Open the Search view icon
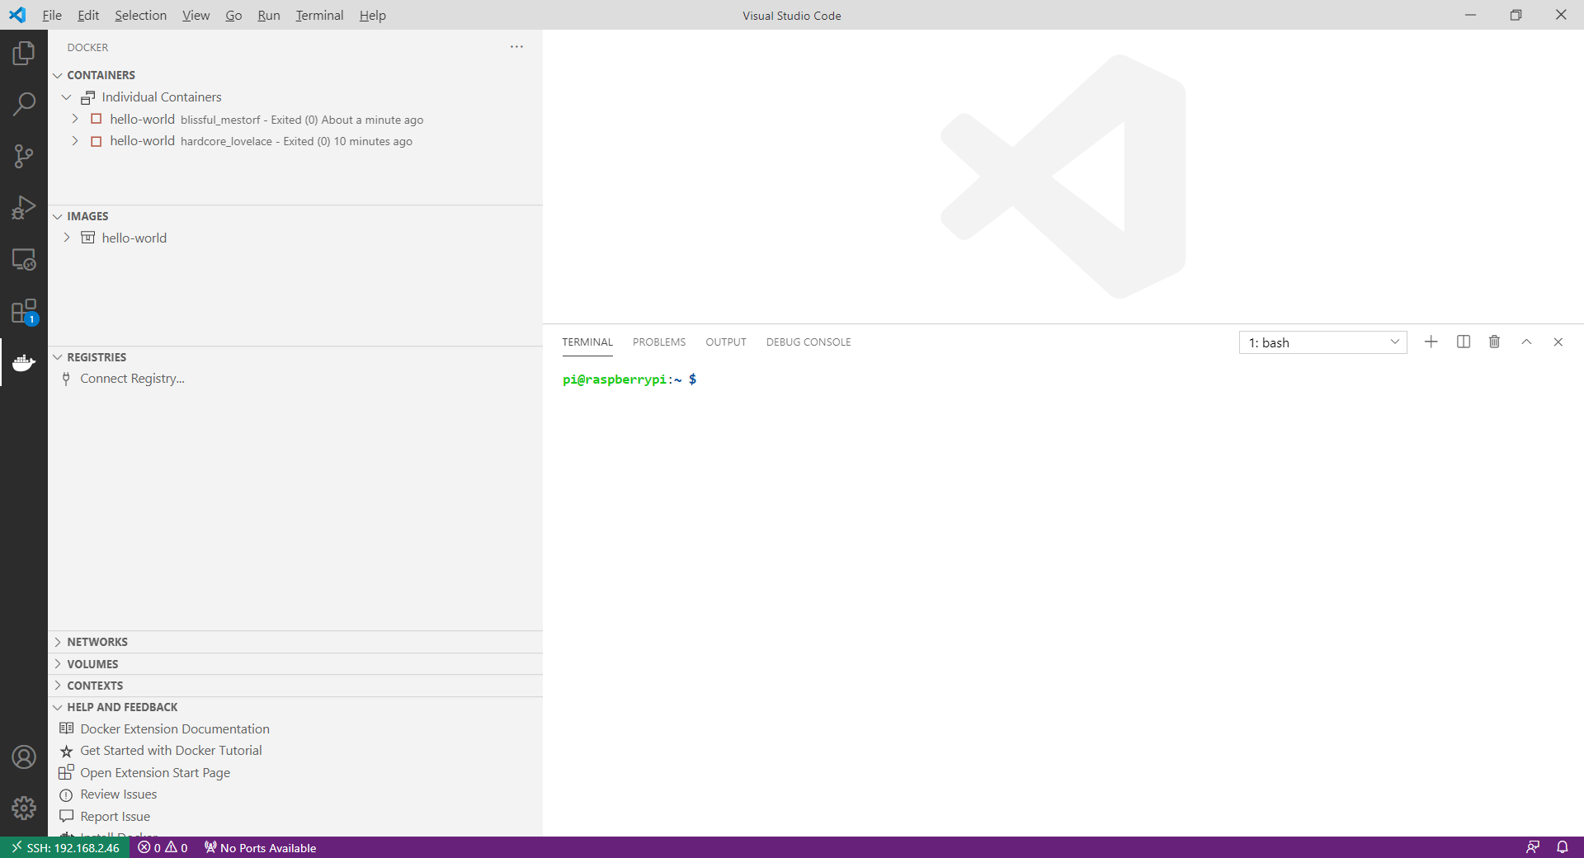This screenshot has width=1584, height=858. 24,104
